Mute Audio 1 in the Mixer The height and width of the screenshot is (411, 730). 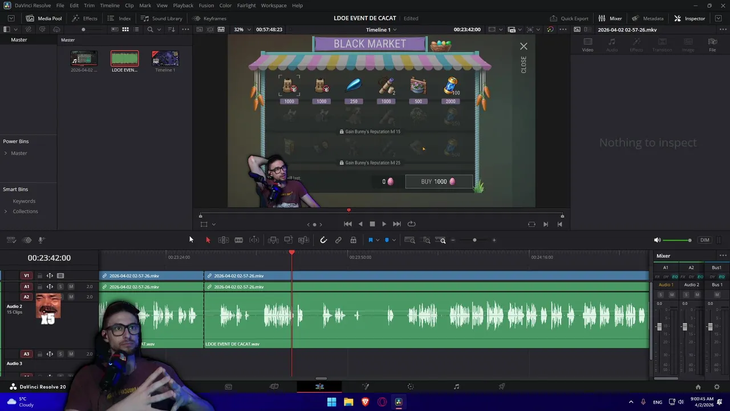point(671,295)
